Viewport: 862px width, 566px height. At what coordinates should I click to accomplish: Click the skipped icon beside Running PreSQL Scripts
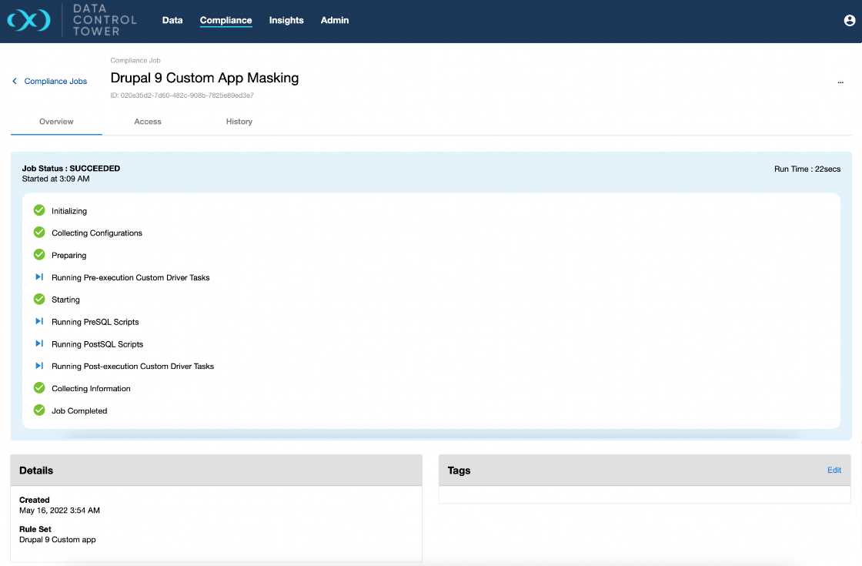point(39,321)
